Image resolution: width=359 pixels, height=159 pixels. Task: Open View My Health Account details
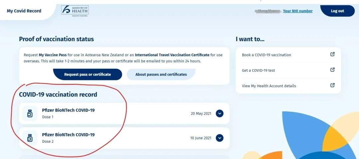[x=288, y=86]
